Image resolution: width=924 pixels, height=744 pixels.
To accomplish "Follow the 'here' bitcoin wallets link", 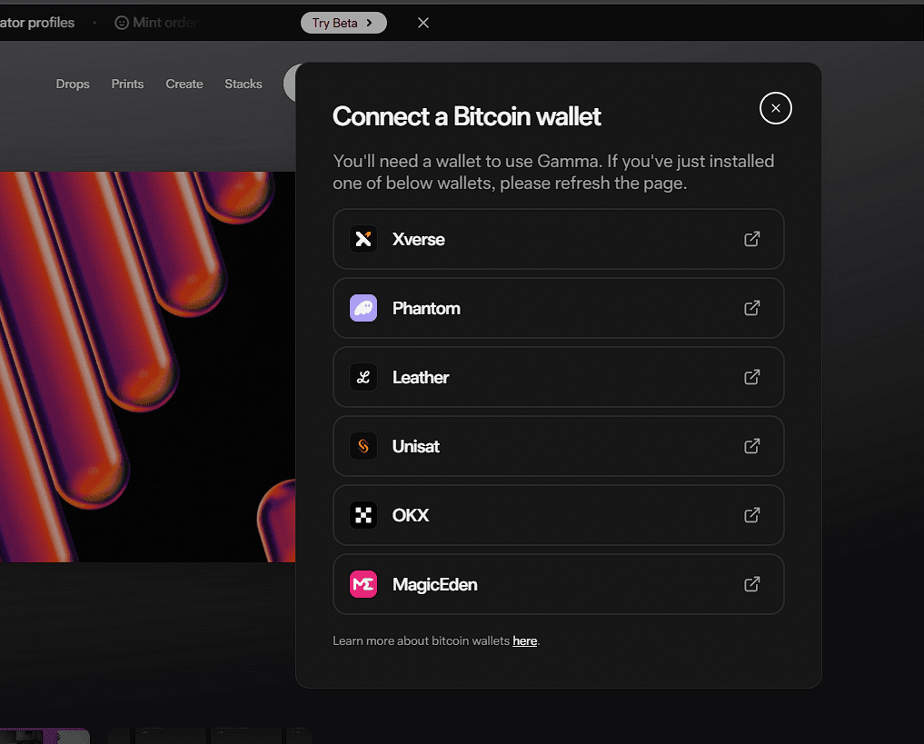I will [524, 641].
